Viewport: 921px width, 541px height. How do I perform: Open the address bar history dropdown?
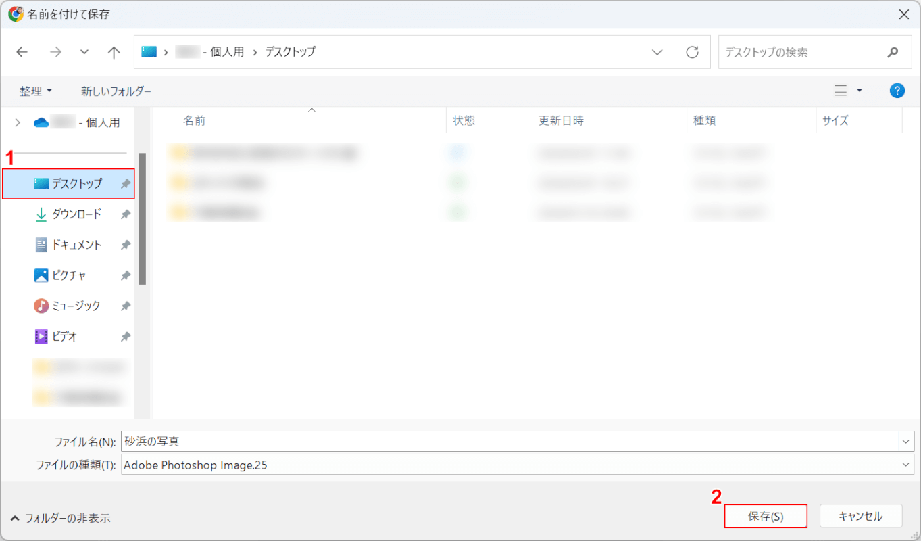[657, 52]
